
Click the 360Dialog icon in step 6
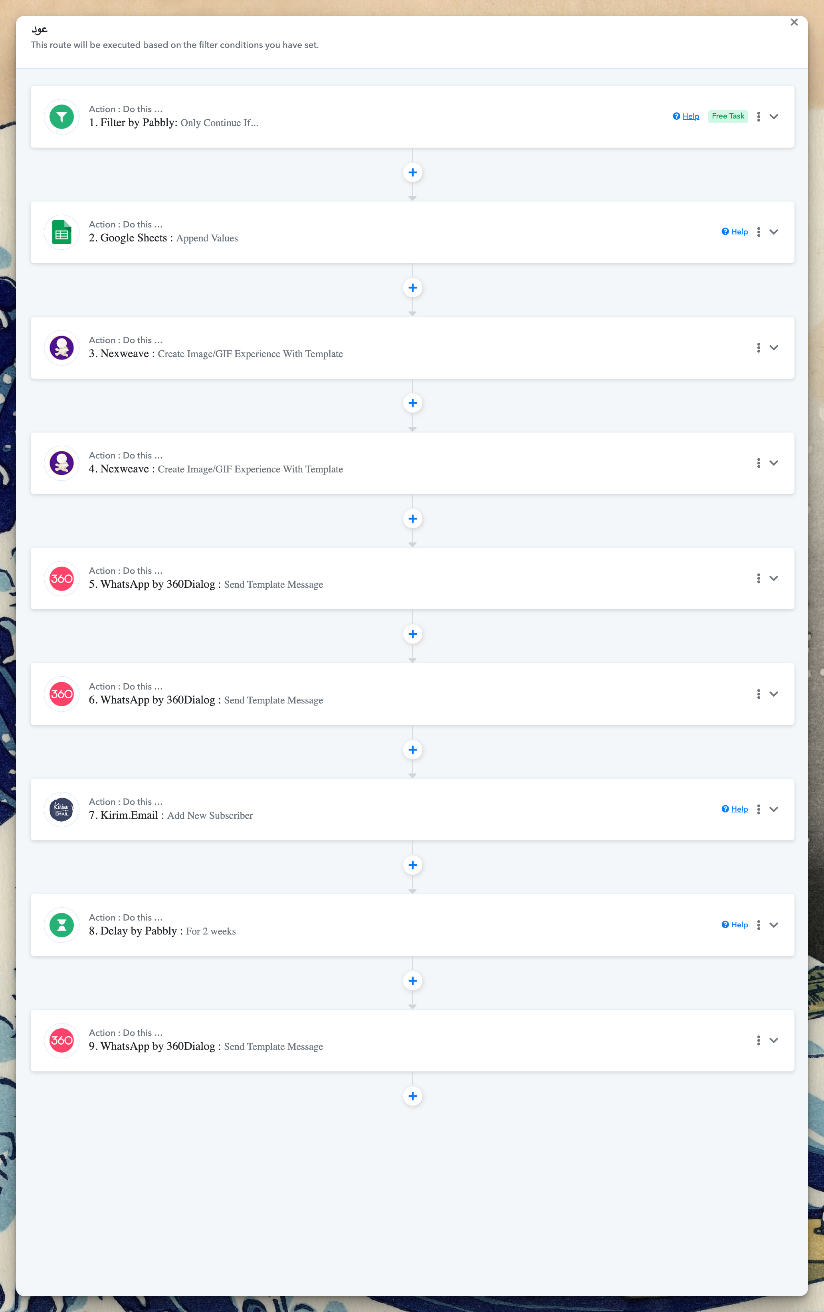coord(61,694)
